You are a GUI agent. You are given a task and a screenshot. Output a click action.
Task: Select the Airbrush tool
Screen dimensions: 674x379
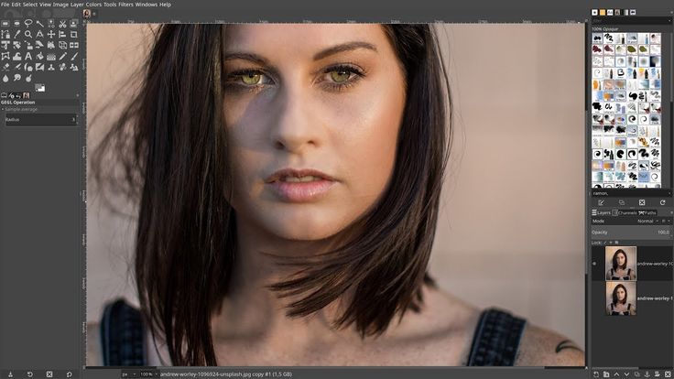tap(17, 67)
